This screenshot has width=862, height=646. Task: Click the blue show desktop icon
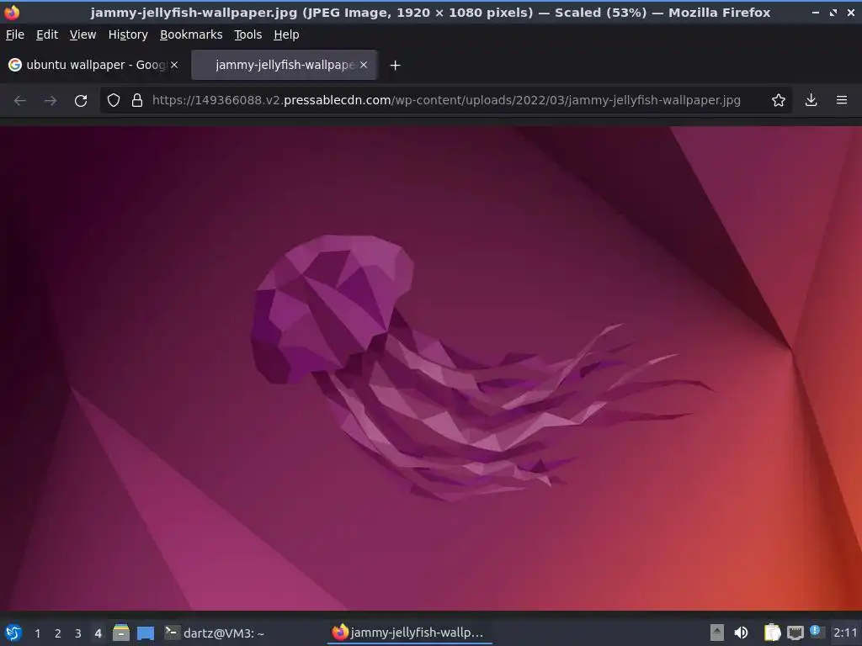(146, 633)
